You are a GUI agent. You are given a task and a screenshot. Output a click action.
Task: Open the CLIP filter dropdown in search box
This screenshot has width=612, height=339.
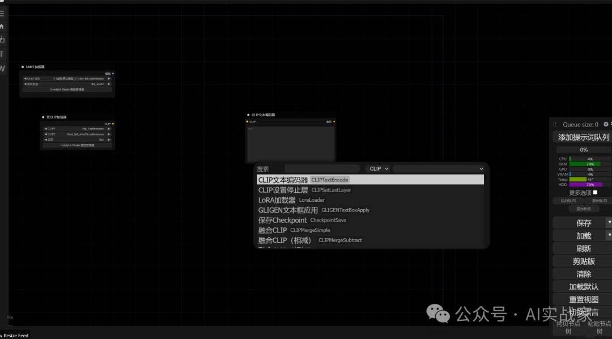pyautogui.click(x=377, y=169)
